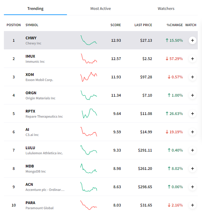This screenshot has height=217, width=202.
Task: Open the RPTX sparkline chart
Action: pos(89,113)
